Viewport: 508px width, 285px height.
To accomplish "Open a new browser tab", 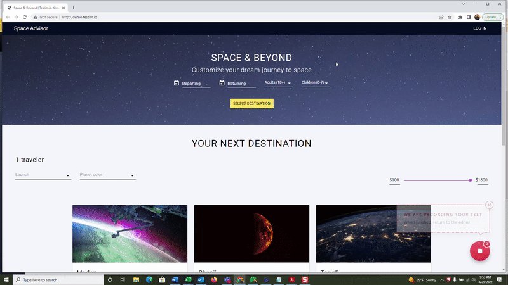I will click(74, 8).
